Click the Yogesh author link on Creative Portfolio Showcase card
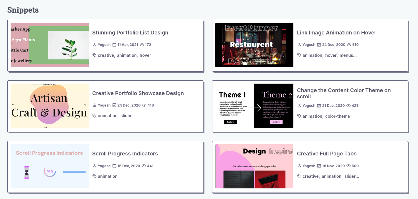The image size is (418, 199). (x=104, y=105)
